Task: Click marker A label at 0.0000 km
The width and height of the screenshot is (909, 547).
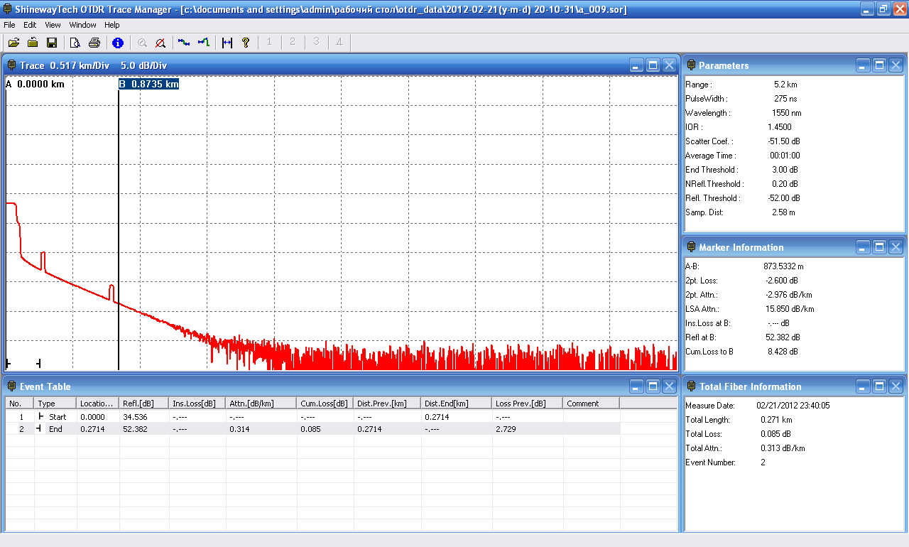Action: pyautogui.click(x=36, y=84)
